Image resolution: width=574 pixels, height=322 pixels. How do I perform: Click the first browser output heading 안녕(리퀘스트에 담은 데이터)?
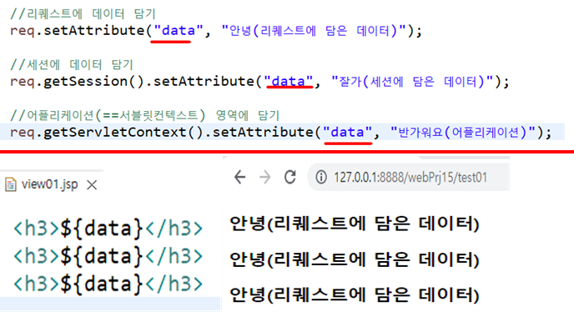[x=355, y=224]
